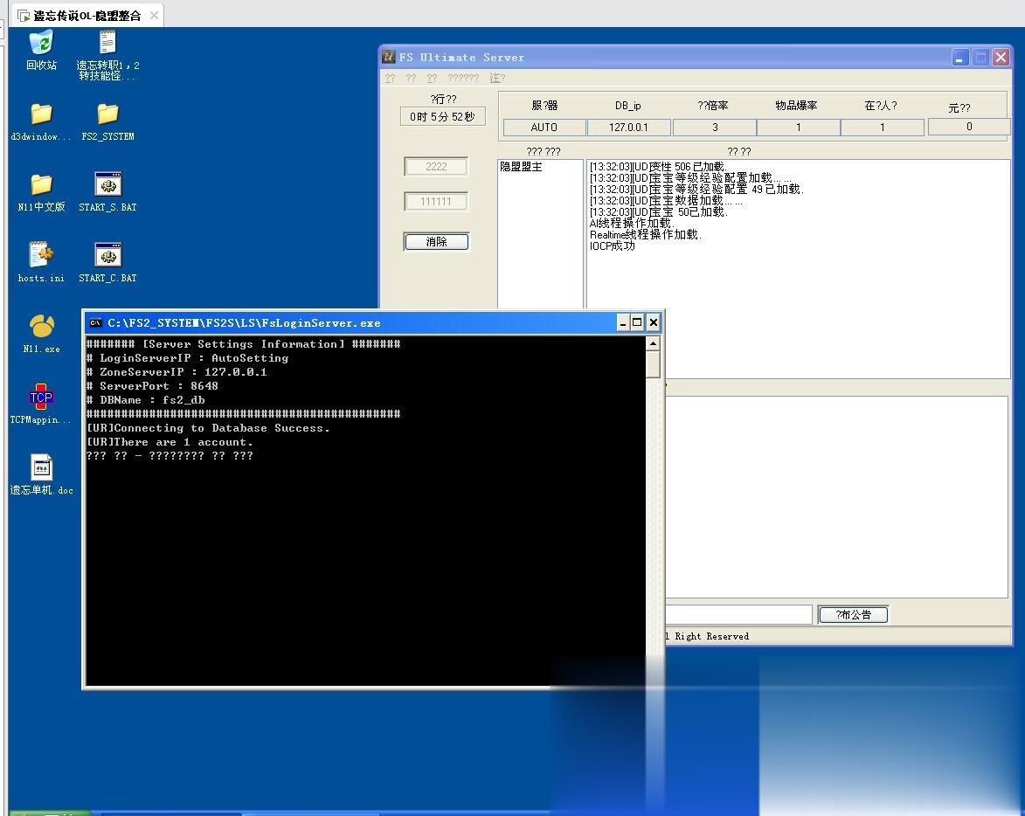The height and width of the screenshot is (816, 1025).
Task: Open the second ?? menu in FS Ultimate Server
Action: tap(411, 79)
